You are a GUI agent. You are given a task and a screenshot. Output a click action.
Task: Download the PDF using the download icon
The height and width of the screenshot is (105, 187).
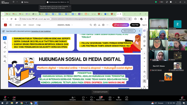[99, 25]
